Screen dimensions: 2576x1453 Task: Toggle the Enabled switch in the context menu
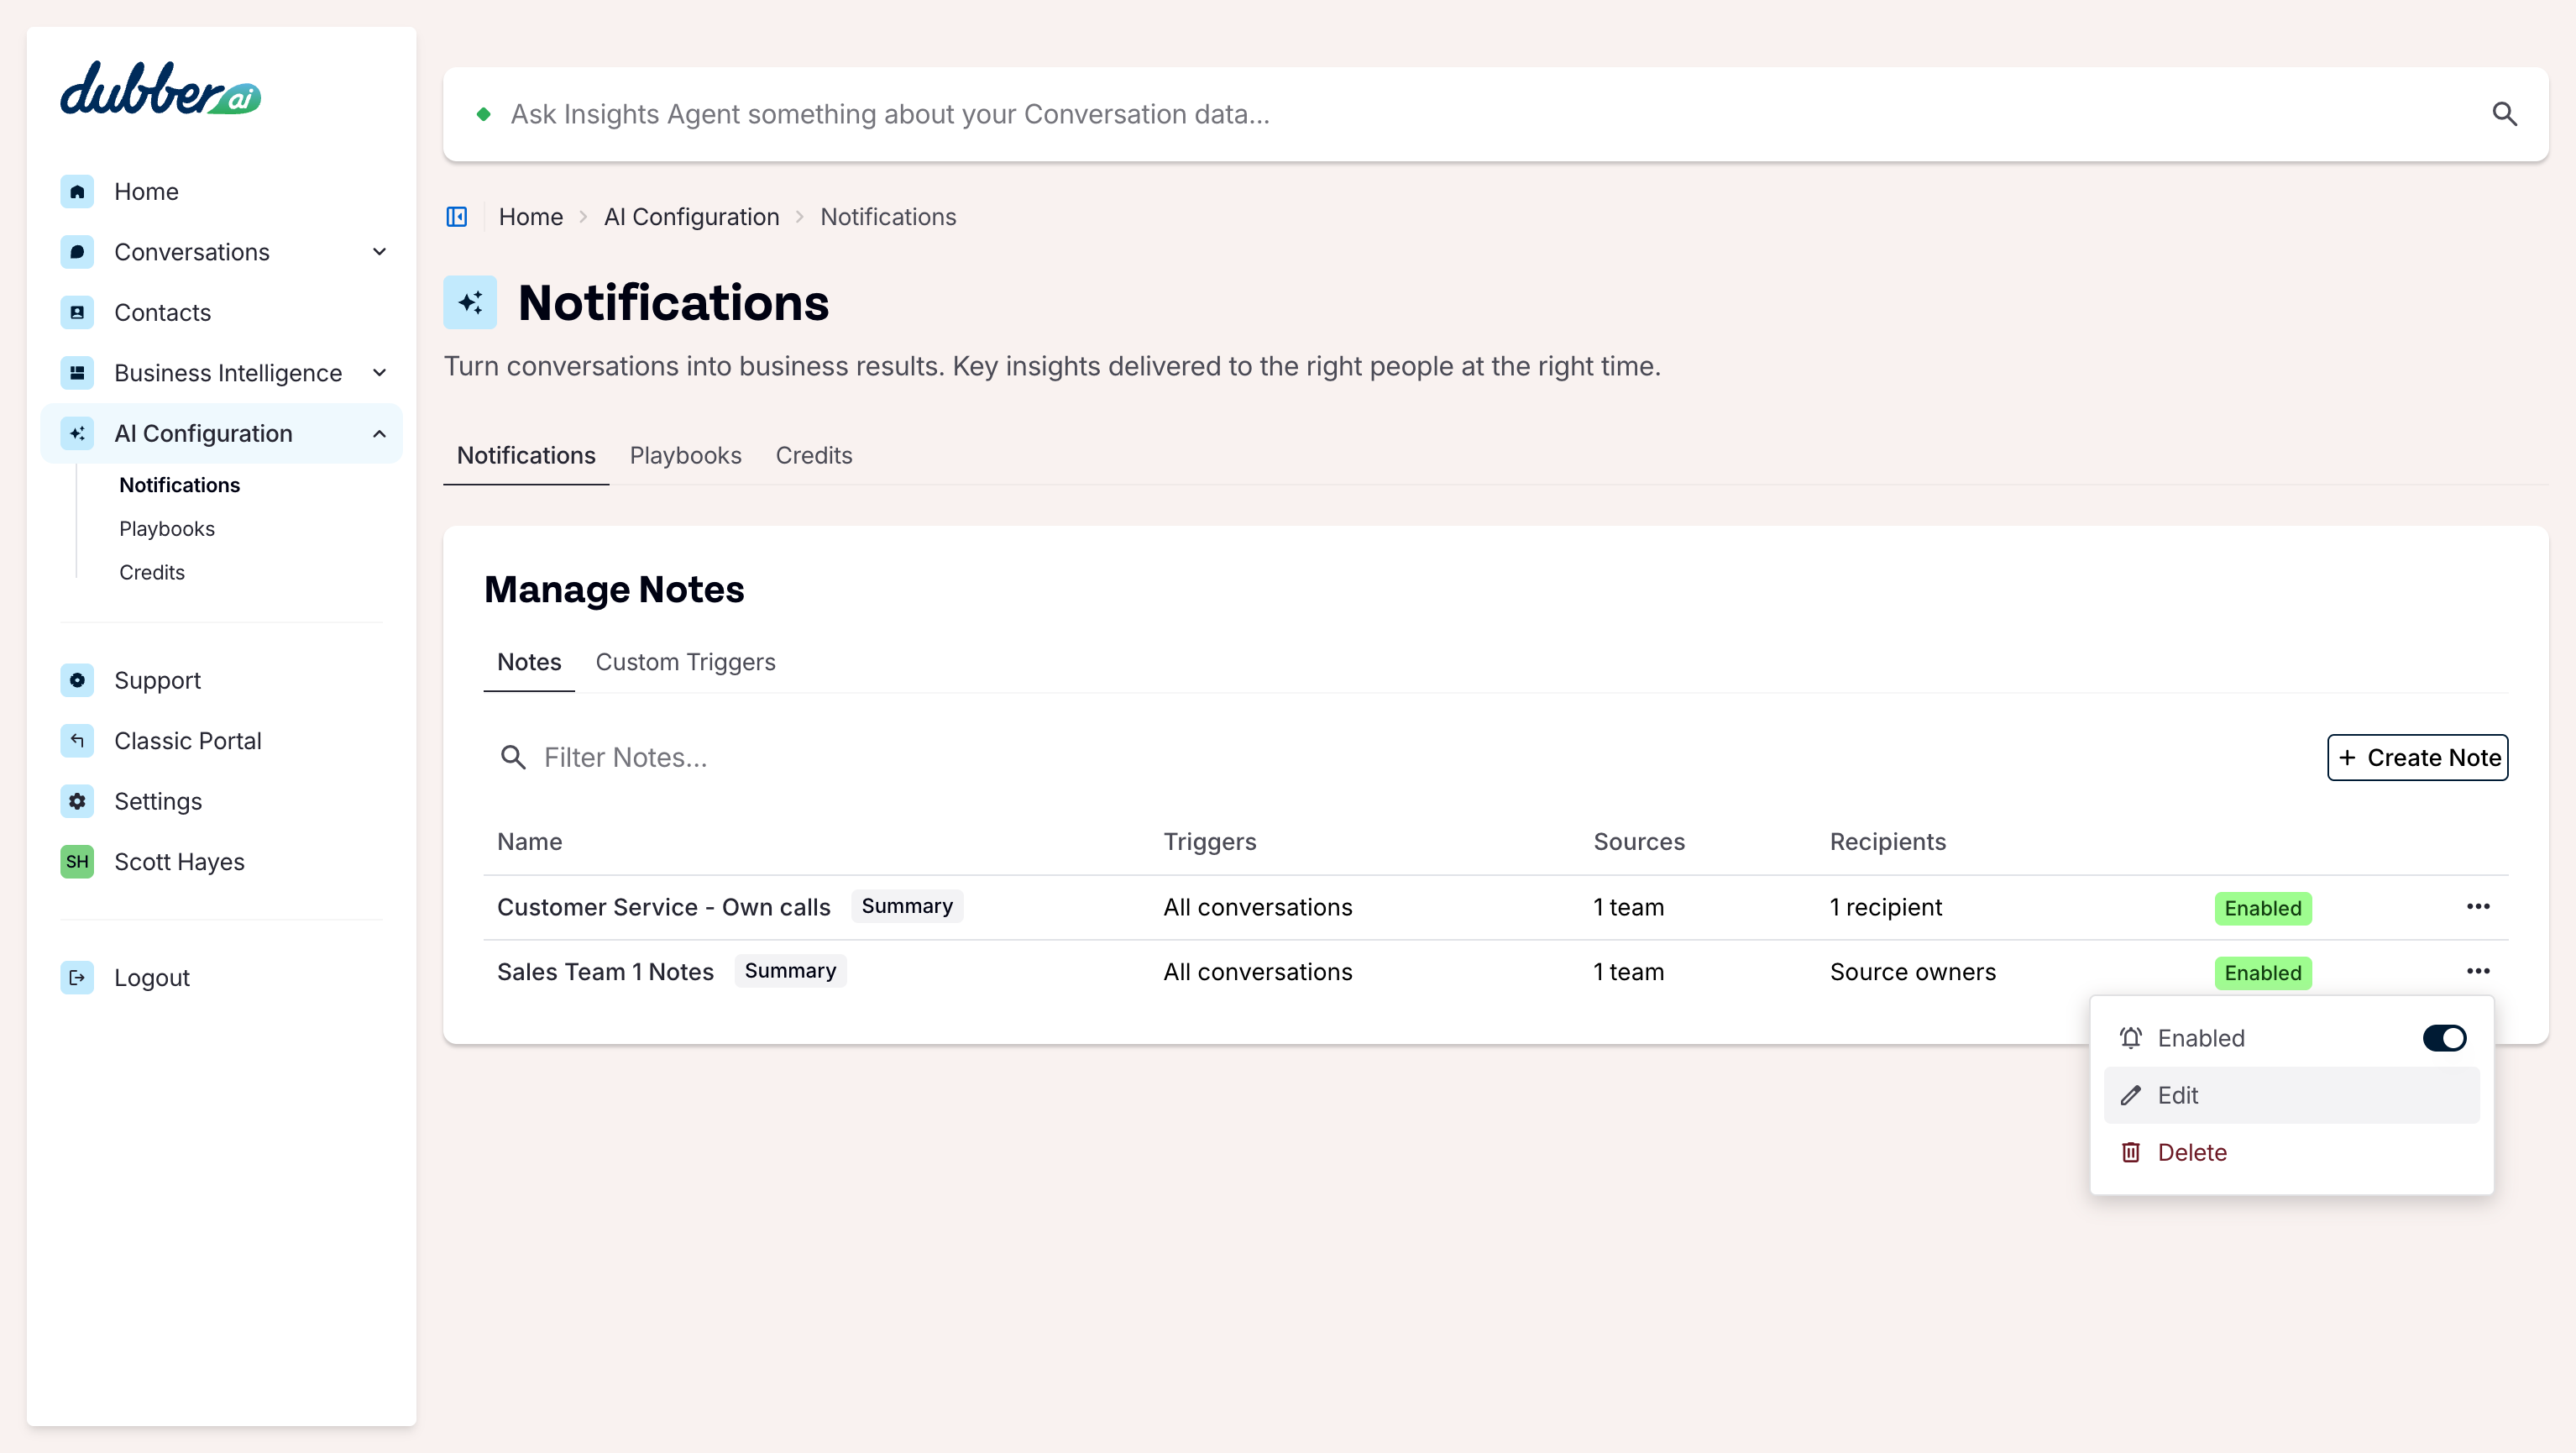click(x=2444, y=1038)
